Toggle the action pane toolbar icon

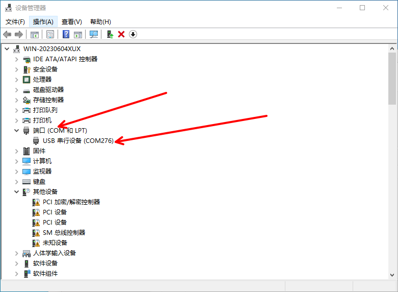tap(78, 34)
